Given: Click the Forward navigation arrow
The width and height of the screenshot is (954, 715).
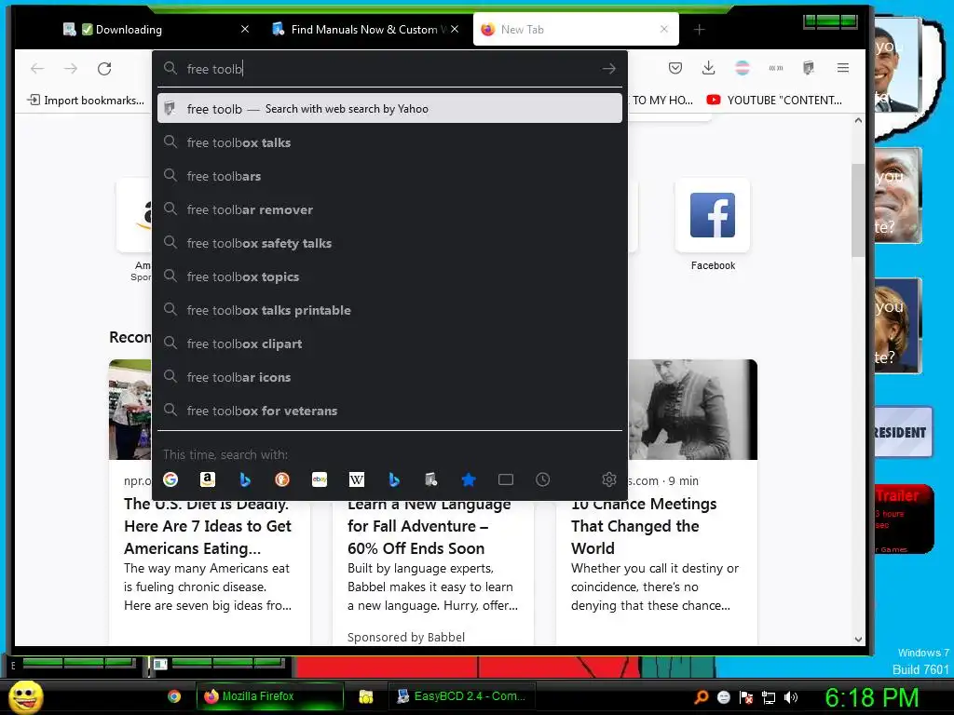Looking at the screenshot, I should tap(71, 69).
